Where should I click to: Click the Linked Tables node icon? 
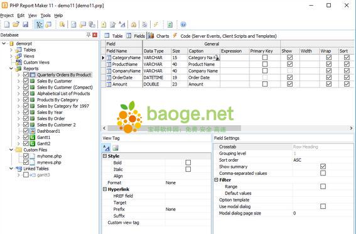[19, 169]
